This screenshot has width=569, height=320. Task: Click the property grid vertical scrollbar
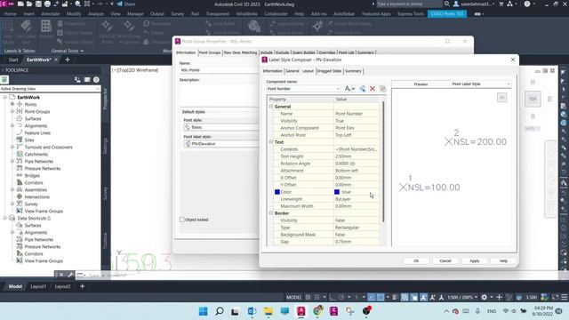pos(383,162)
